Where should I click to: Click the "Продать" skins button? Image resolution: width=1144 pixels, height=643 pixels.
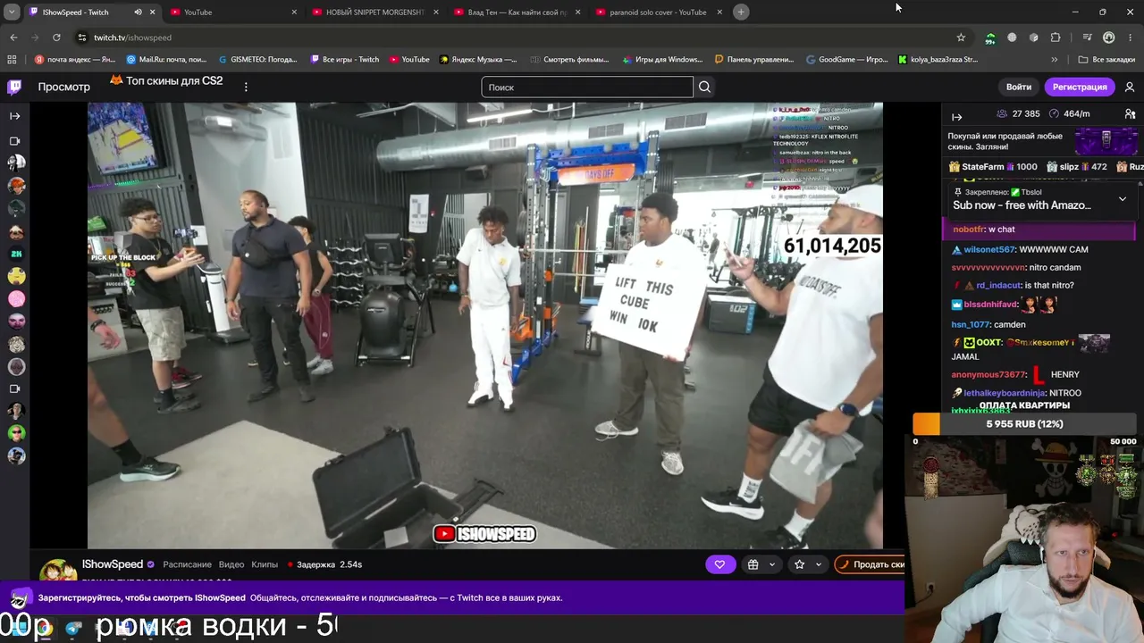870,564
